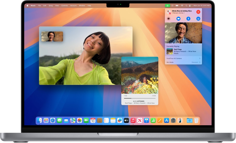Open the Song menu
The height and width of the screenshot is (143, 236).
pyautogui.click(x=51, y=5)
